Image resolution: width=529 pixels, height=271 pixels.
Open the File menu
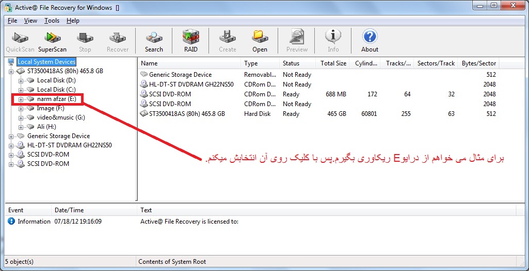pos(12,21)
